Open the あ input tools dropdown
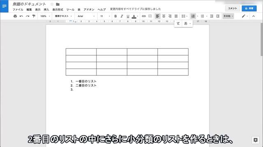Image resolution: width=263 pixels, height=147 pixels. coord(187,24)
